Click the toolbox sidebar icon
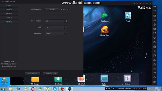 pyautogui.click(x=155, y=64)
